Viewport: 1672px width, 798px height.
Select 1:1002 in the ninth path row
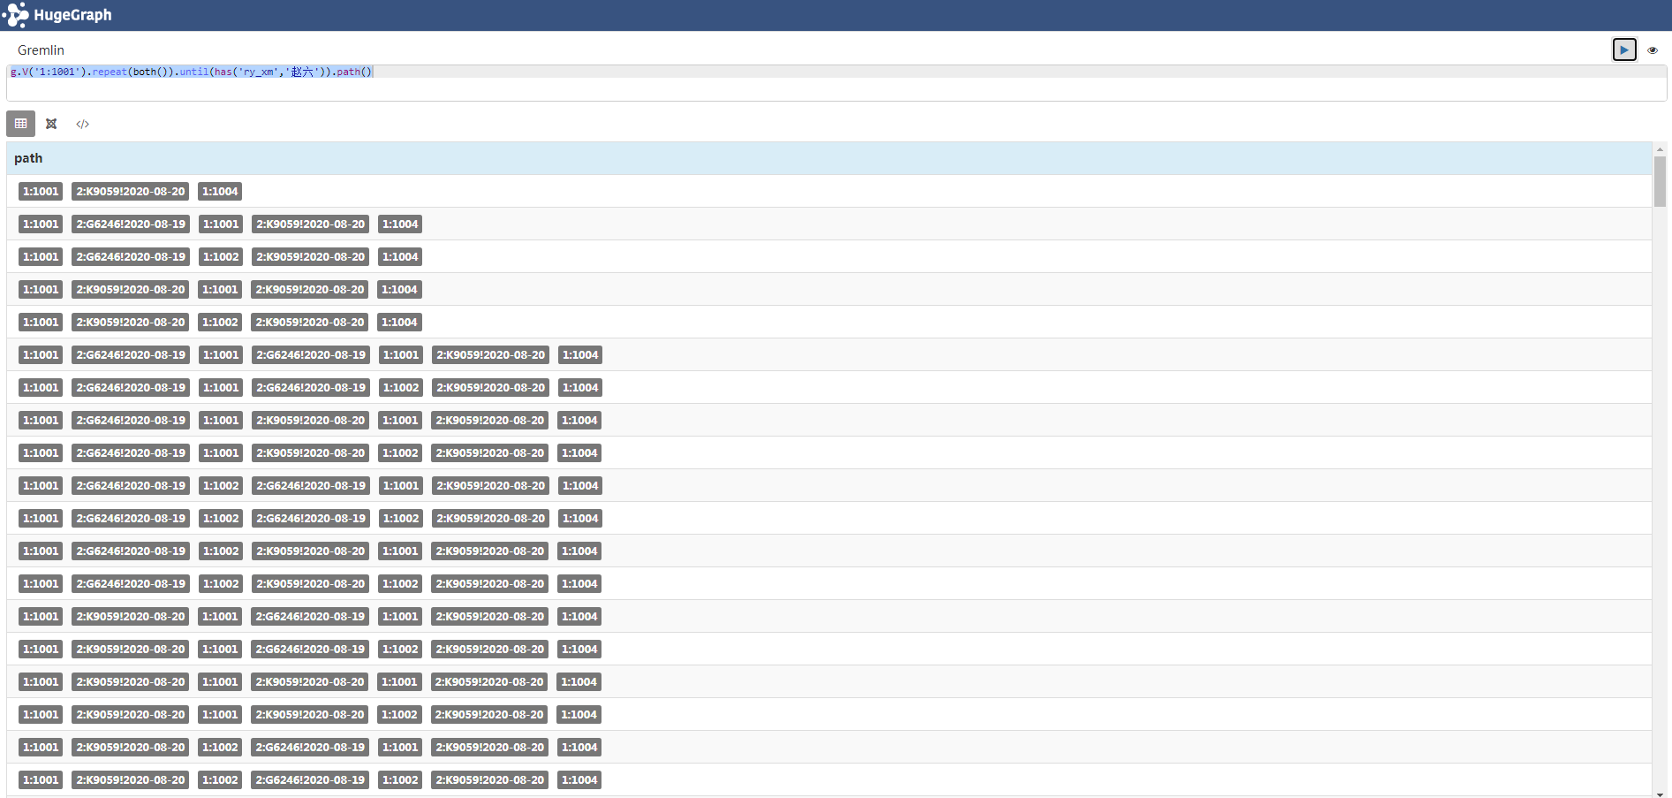coord(400,453)
